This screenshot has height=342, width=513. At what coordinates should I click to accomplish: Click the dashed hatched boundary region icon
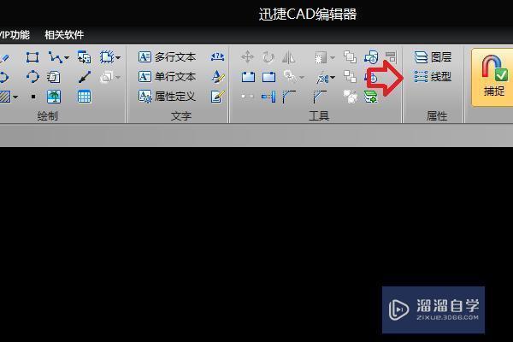pos(107,57)
